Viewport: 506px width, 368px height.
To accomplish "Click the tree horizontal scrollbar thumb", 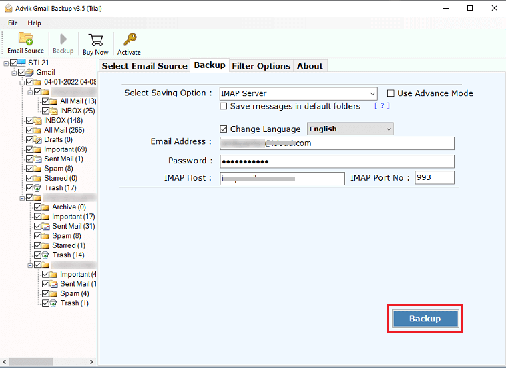I will point(31,362).
